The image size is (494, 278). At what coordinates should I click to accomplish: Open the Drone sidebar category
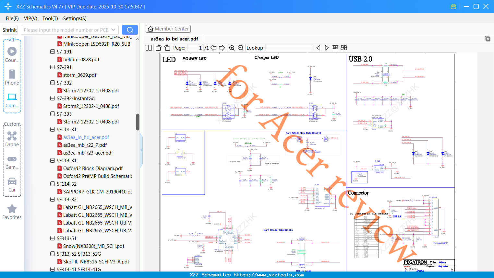point(12,139)
